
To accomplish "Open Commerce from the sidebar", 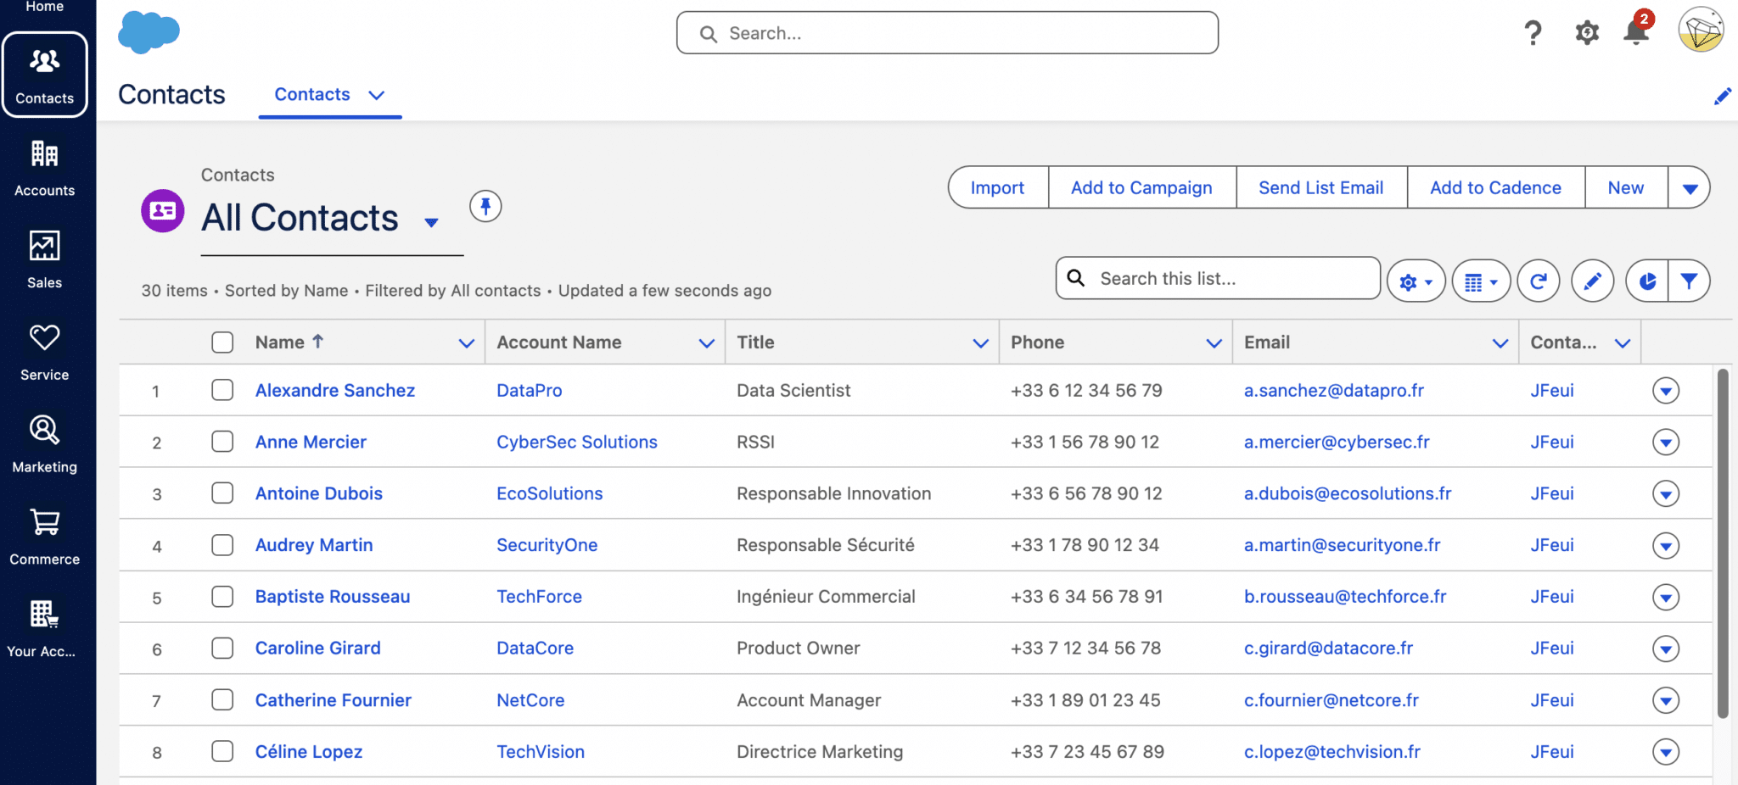I will tap(45, 537).
